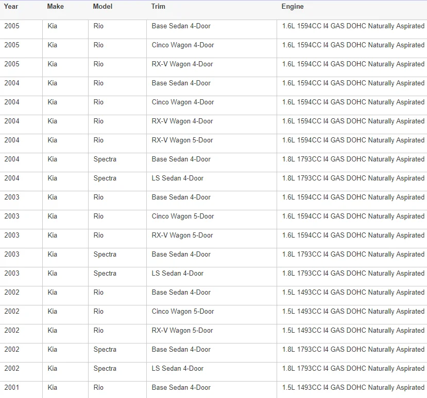The height and width of the screenshot is (398, 427).
Task: Select Kia make cell in 2002 Spectra Base Sedan row
Action: click(65, 353)
